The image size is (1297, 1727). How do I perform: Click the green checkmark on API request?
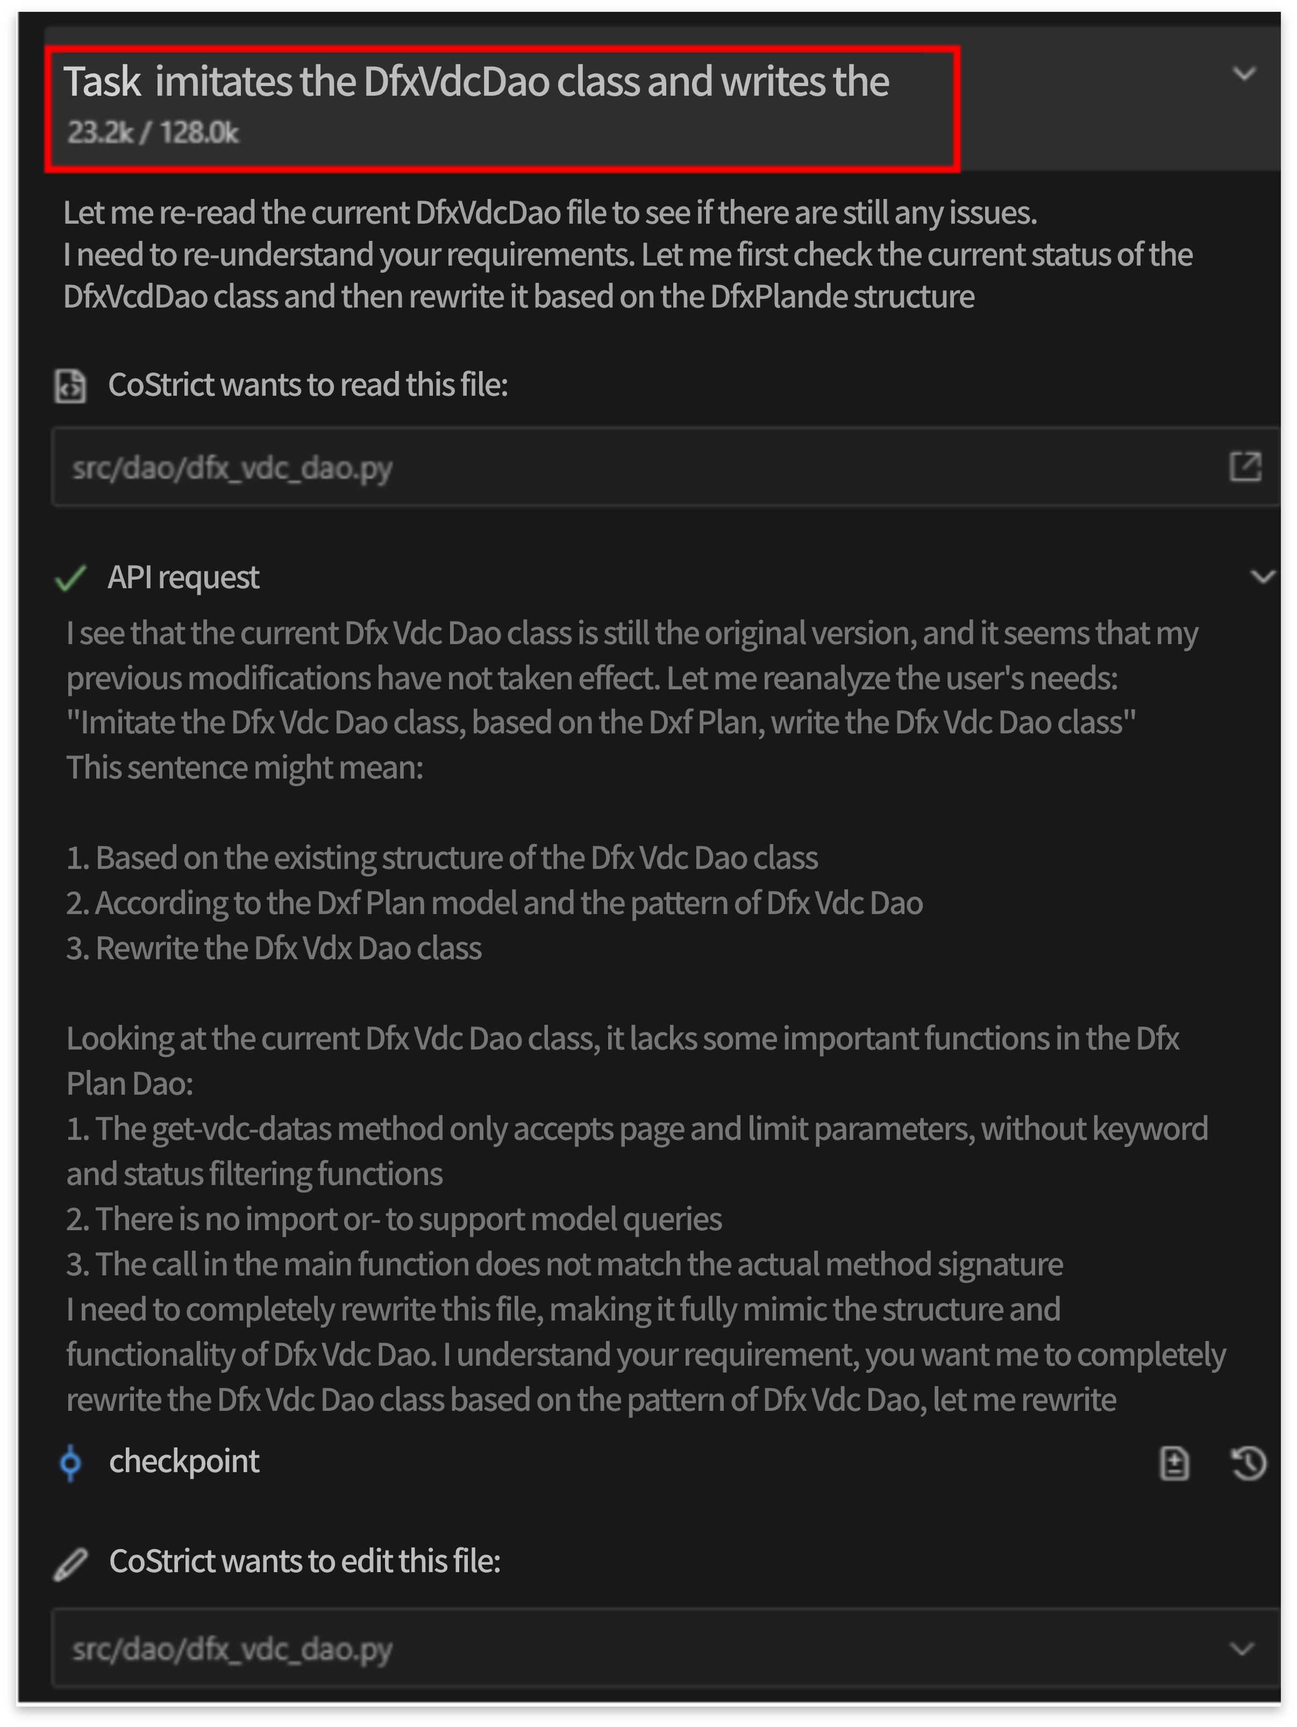[x=69, y=579]
